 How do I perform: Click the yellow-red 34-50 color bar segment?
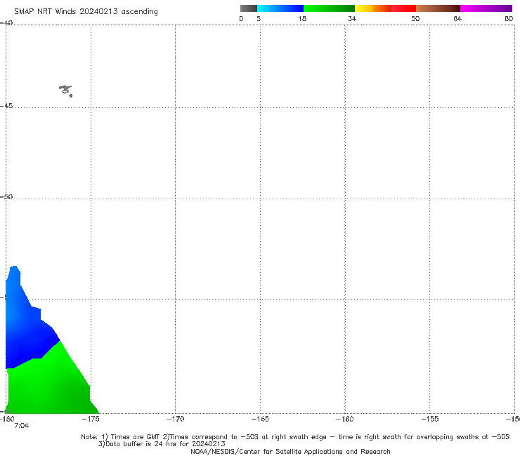(385, 8)
